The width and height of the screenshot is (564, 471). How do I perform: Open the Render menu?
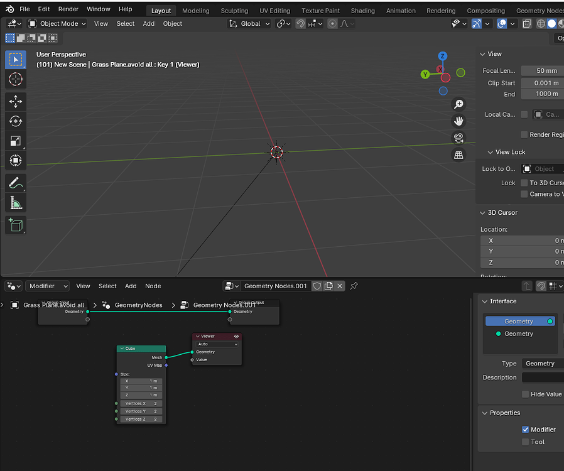68,9
